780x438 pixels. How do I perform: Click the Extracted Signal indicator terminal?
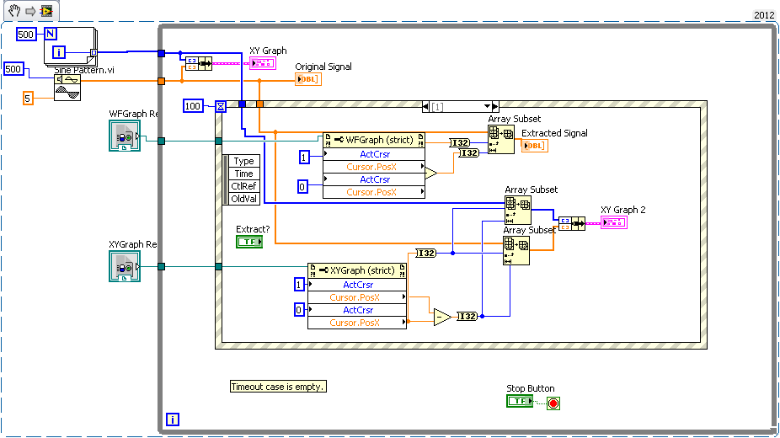click(x=534, y=146)
